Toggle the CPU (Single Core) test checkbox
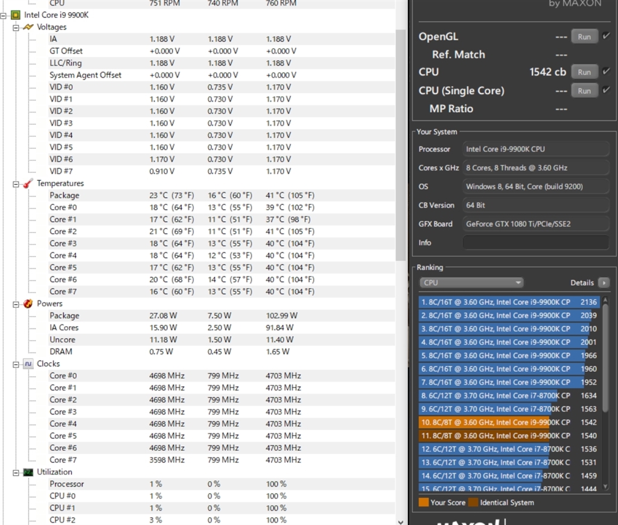This screenshot has width=618, height=525. 606,90
